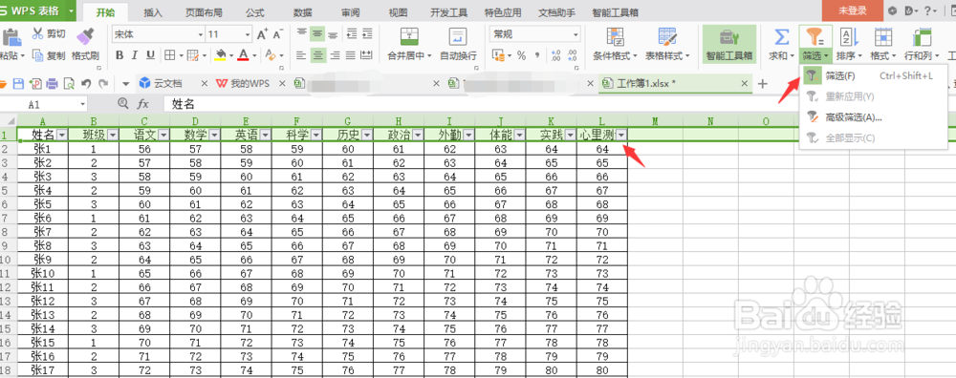Click the increase decimal places icon
This screenshot has width=956, height=378.
[555, 55]
